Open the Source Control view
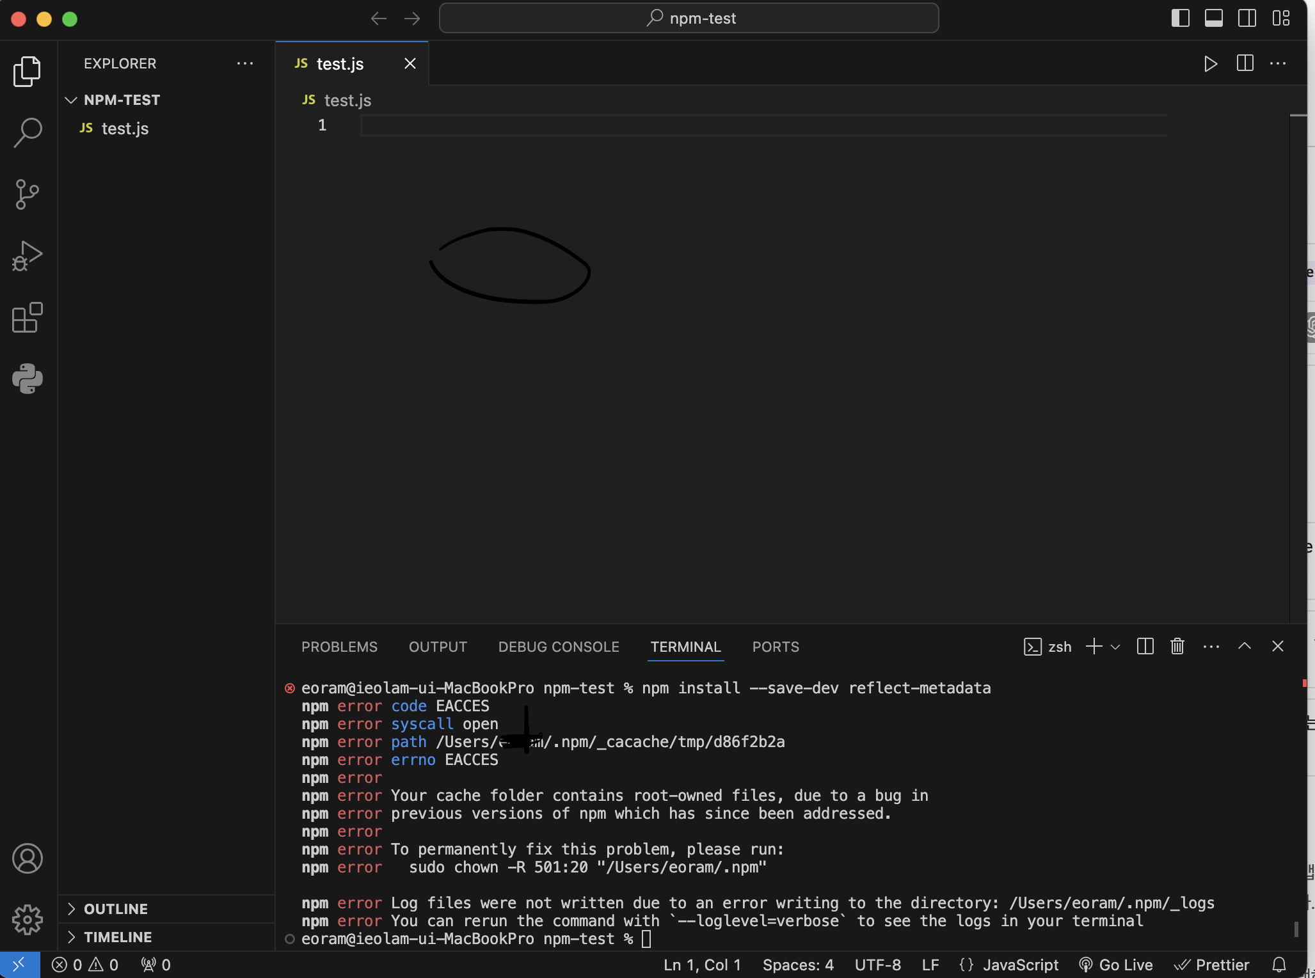The height and width of the screenshot is (978, 1315). tap(28, 194)
